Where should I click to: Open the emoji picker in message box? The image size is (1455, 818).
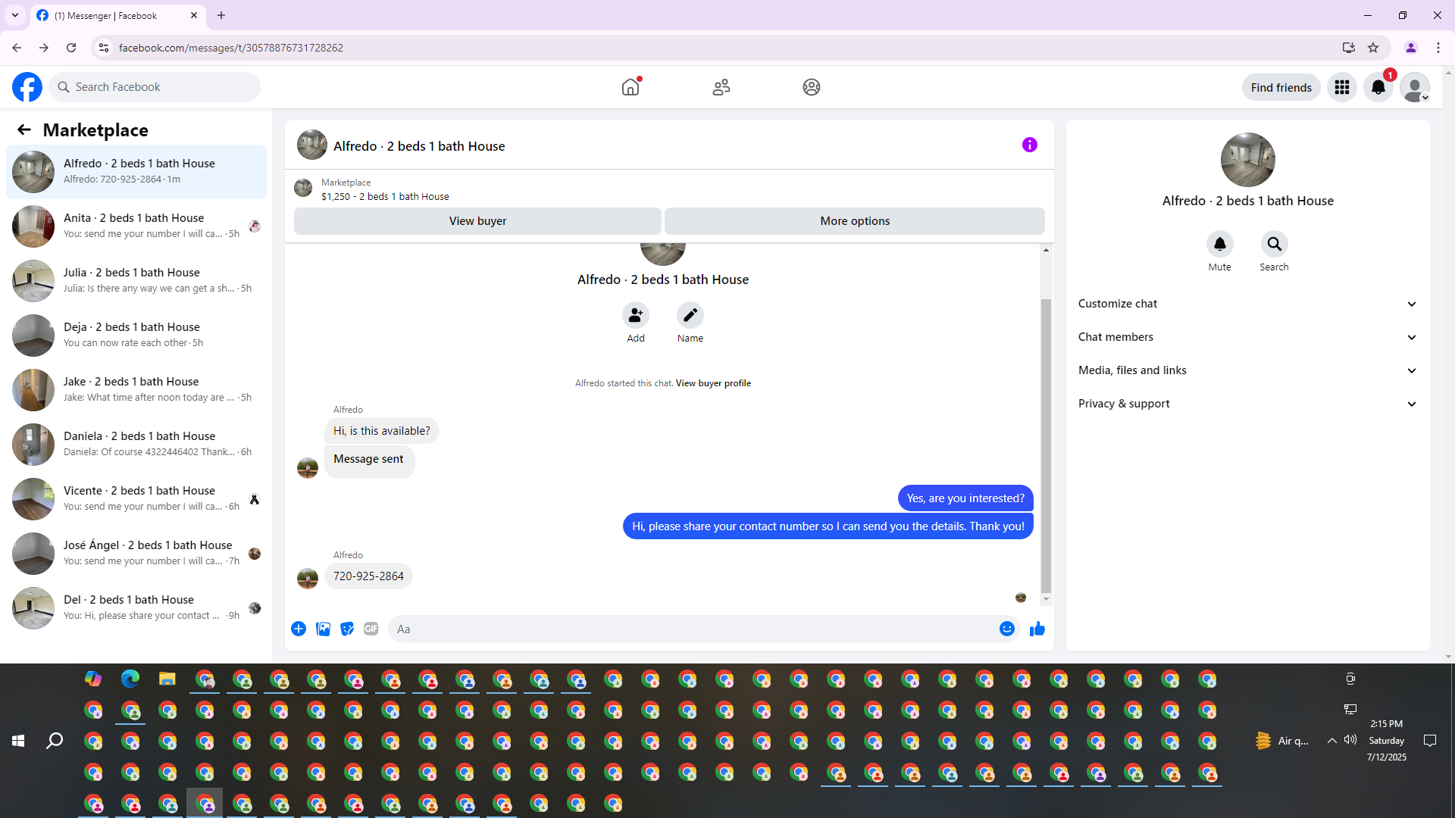tap(1006, 629)
